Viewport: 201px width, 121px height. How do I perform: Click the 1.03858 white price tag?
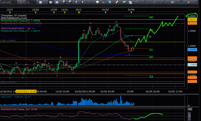tap(192, 65)
